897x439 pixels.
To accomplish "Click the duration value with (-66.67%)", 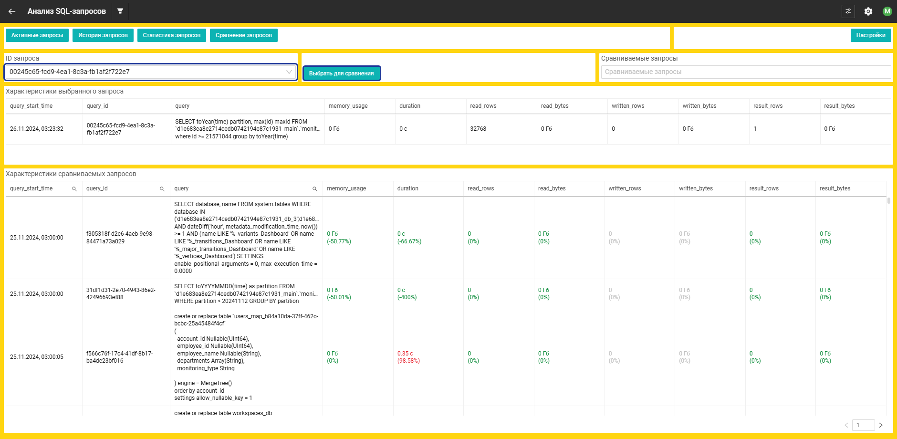I will coord(409,238).
